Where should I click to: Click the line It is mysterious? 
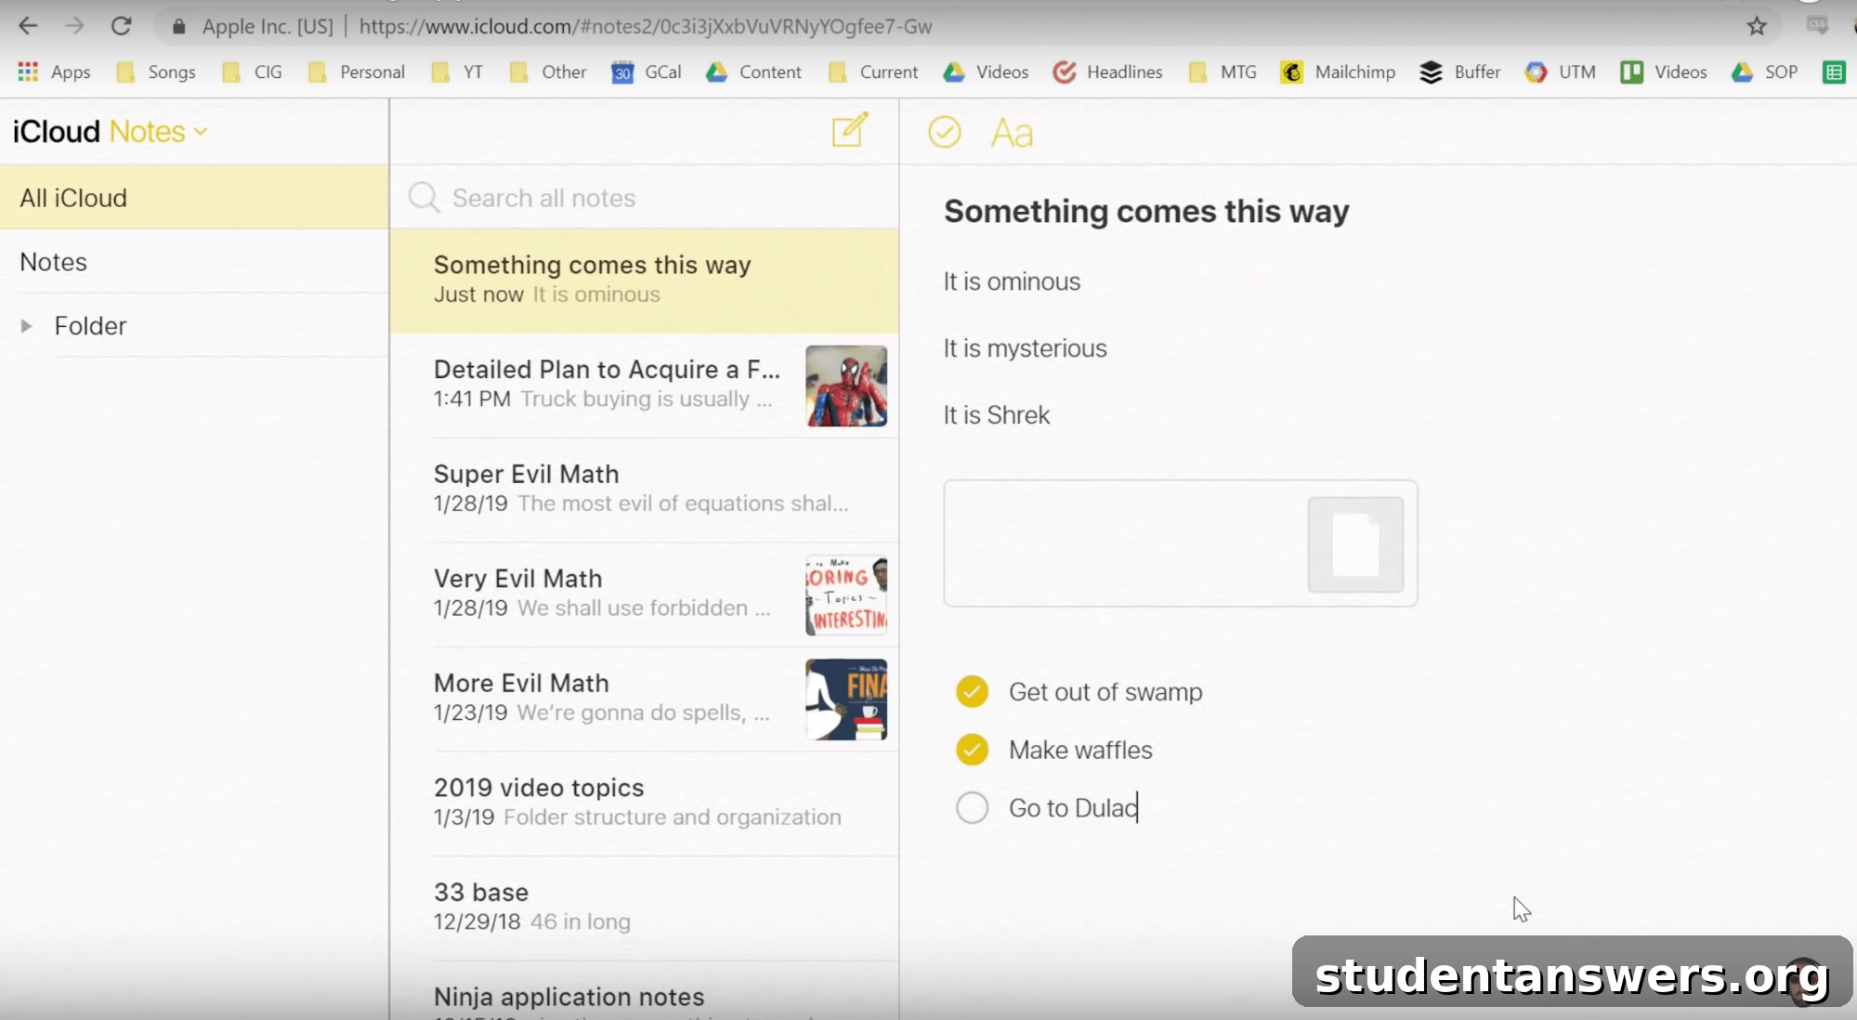(x=1025, y=348)
